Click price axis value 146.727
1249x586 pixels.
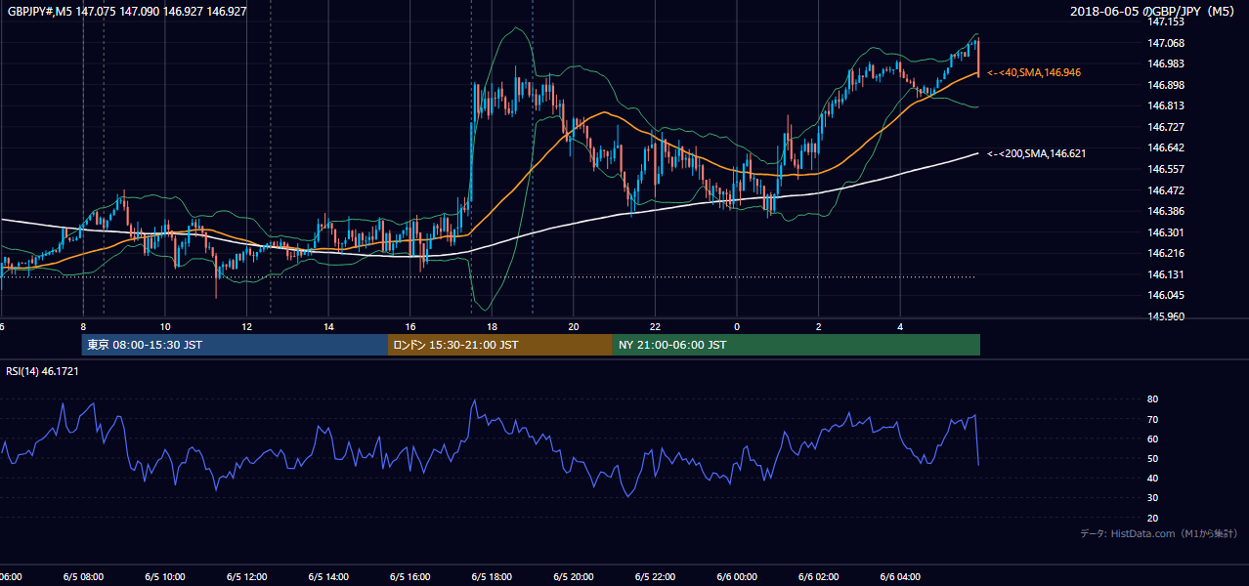[x=1167, y=127]
